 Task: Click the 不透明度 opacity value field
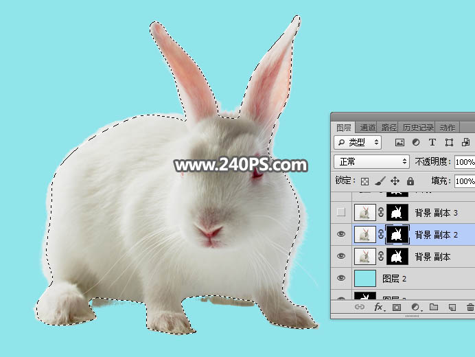pyautogui.click(x=465, y=162)
